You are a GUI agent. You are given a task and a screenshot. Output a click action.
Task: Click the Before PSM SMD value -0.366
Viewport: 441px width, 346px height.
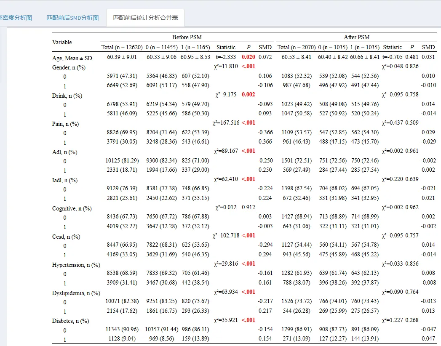coord(265,132)
